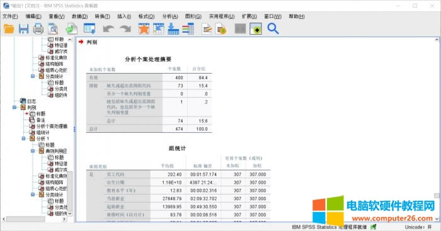Click the Undo arrow icon

click(x=108, y=29)
